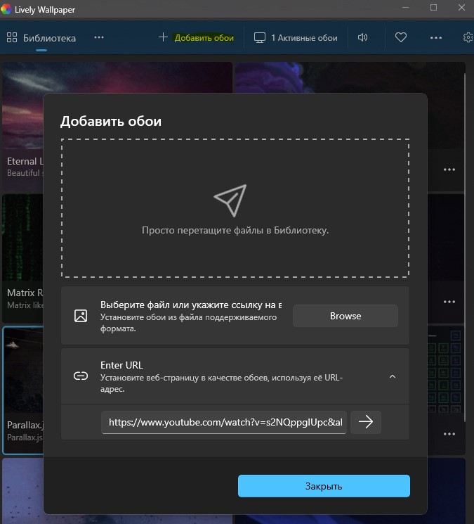
Task: Click the drag-and-drop files area
Action: (x=235, y=208)
